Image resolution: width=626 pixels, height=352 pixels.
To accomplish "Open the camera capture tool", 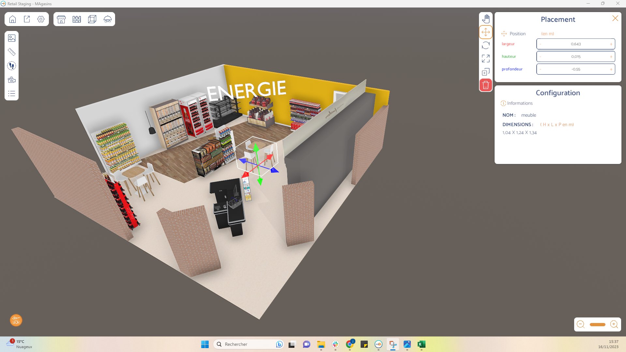I will [x=11, y=80].
